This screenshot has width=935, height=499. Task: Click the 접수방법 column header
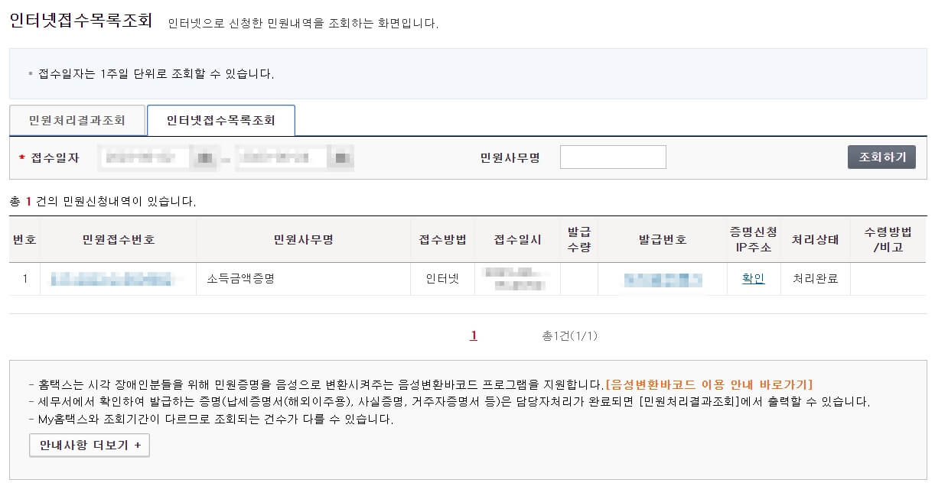pos(442,239)
